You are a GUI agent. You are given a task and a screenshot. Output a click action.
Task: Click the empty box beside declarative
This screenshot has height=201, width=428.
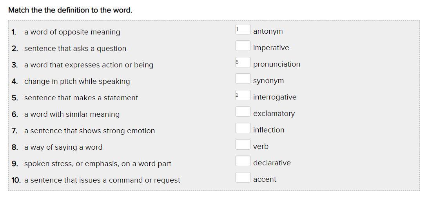pos(243,161)
